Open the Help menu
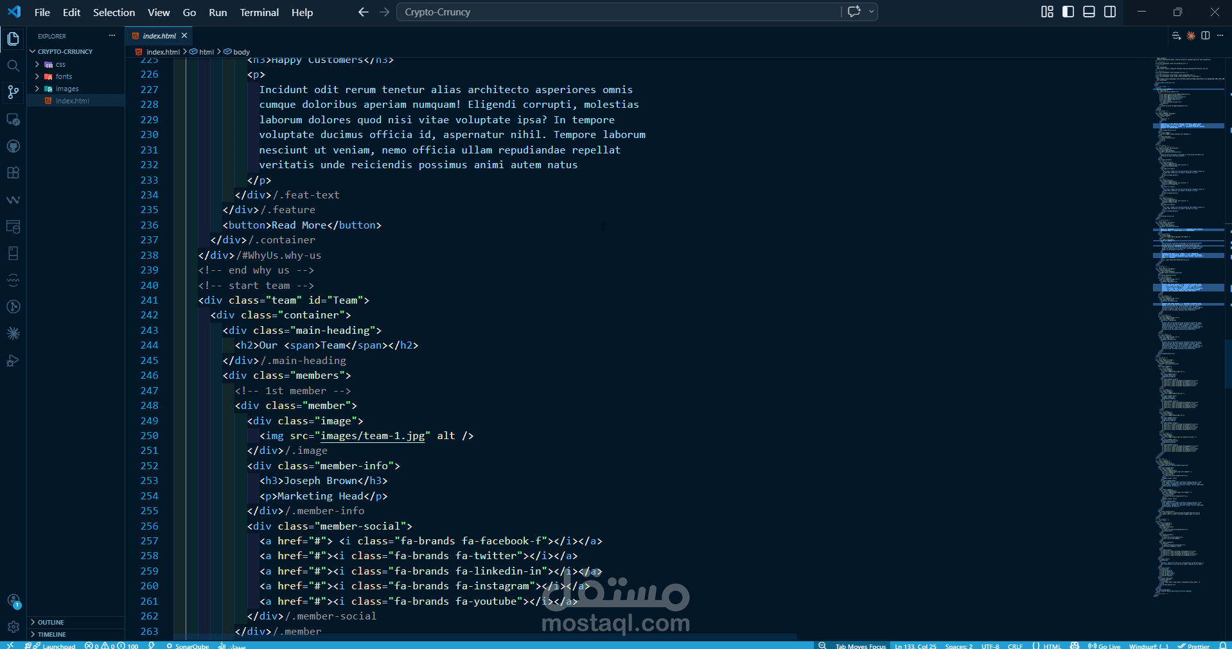This screenshot has width=1232, height=649. 302,12
